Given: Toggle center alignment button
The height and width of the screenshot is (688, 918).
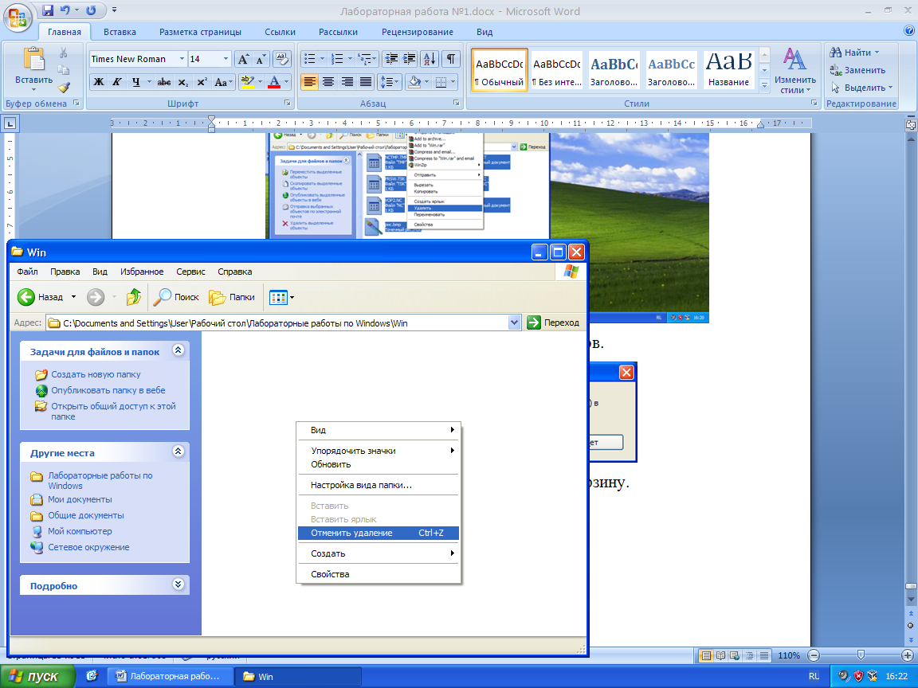Looking at the screenshot, I should click(x=328, y=82).
